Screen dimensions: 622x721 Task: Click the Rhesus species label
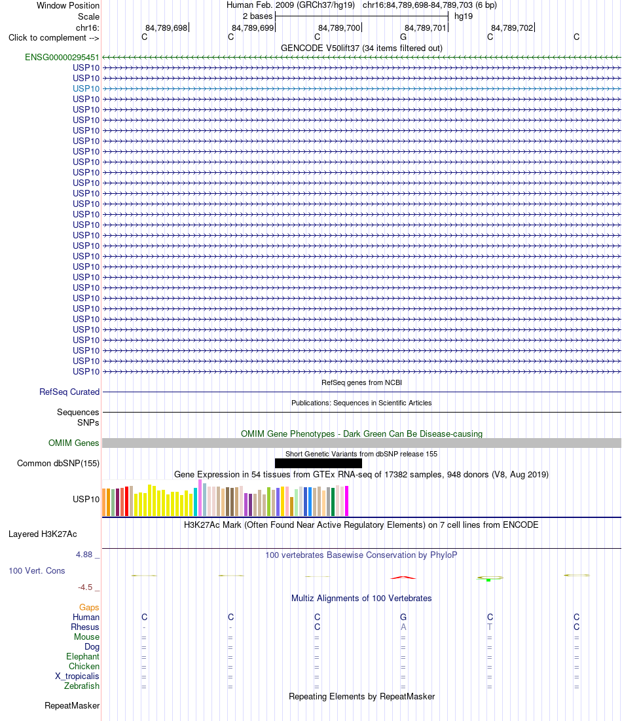[x=85, y=627]
